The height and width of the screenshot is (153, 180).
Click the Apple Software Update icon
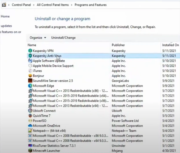(x=30, y=61)
